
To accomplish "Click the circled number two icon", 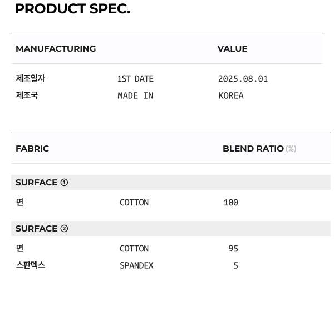I will coord(64,229).
